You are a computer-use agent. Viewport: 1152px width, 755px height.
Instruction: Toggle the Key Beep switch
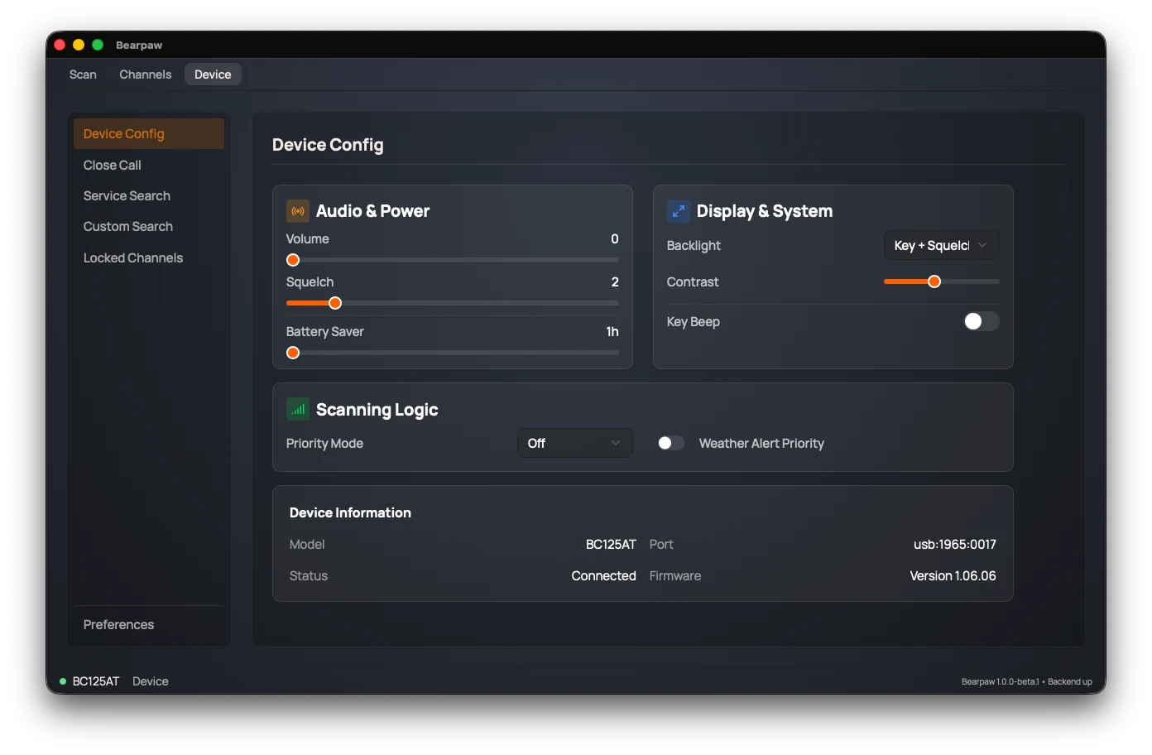tap(982, 321)
